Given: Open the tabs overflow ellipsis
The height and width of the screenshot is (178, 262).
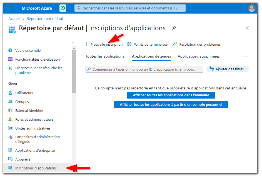Looking at the screenshot, I should click(245, 56).
